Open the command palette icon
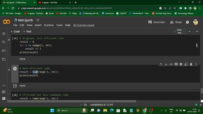Screen dimensions: 203x114 (3, 92)
